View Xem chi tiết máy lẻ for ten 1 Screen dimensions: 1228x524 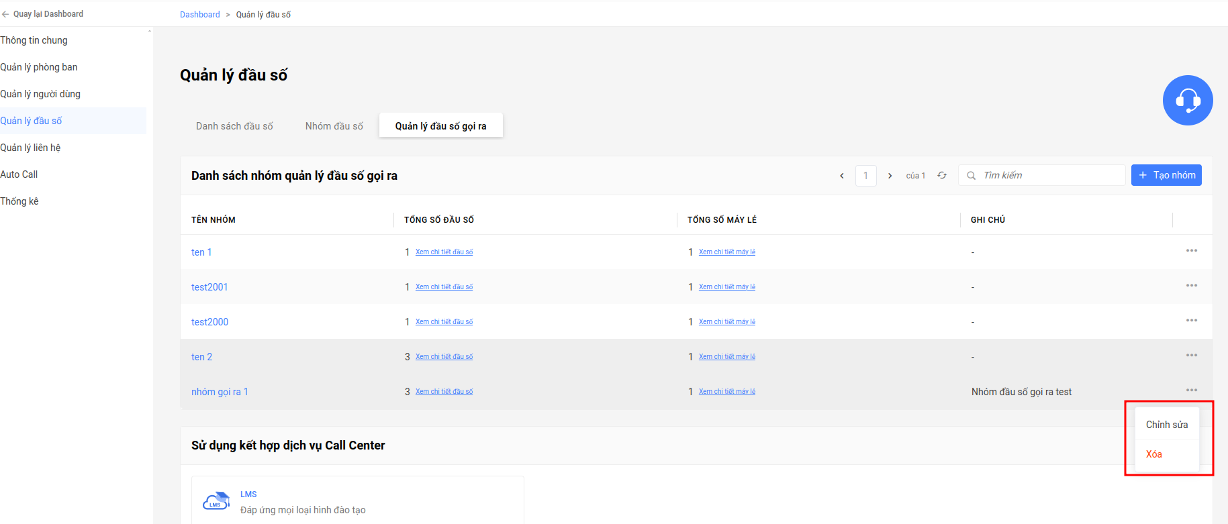pyautogui.click(x=727, y=252)
